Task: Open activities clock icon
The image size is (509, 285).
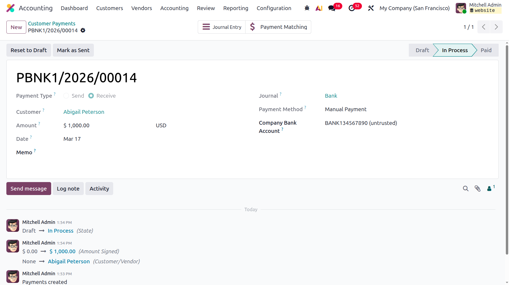Action: tap(352, 8)
